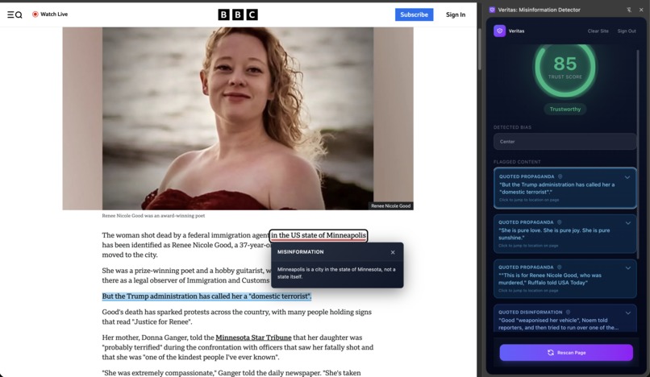Click Sign In on BBC header
650x377 pixels.
(456, 14)
